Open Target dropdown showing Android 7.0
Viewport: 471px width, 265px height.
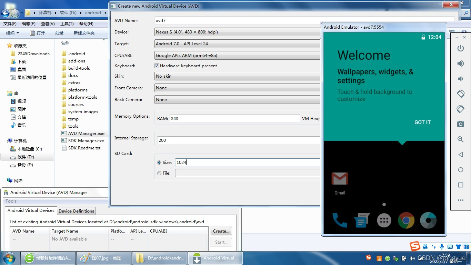[238, 44]
